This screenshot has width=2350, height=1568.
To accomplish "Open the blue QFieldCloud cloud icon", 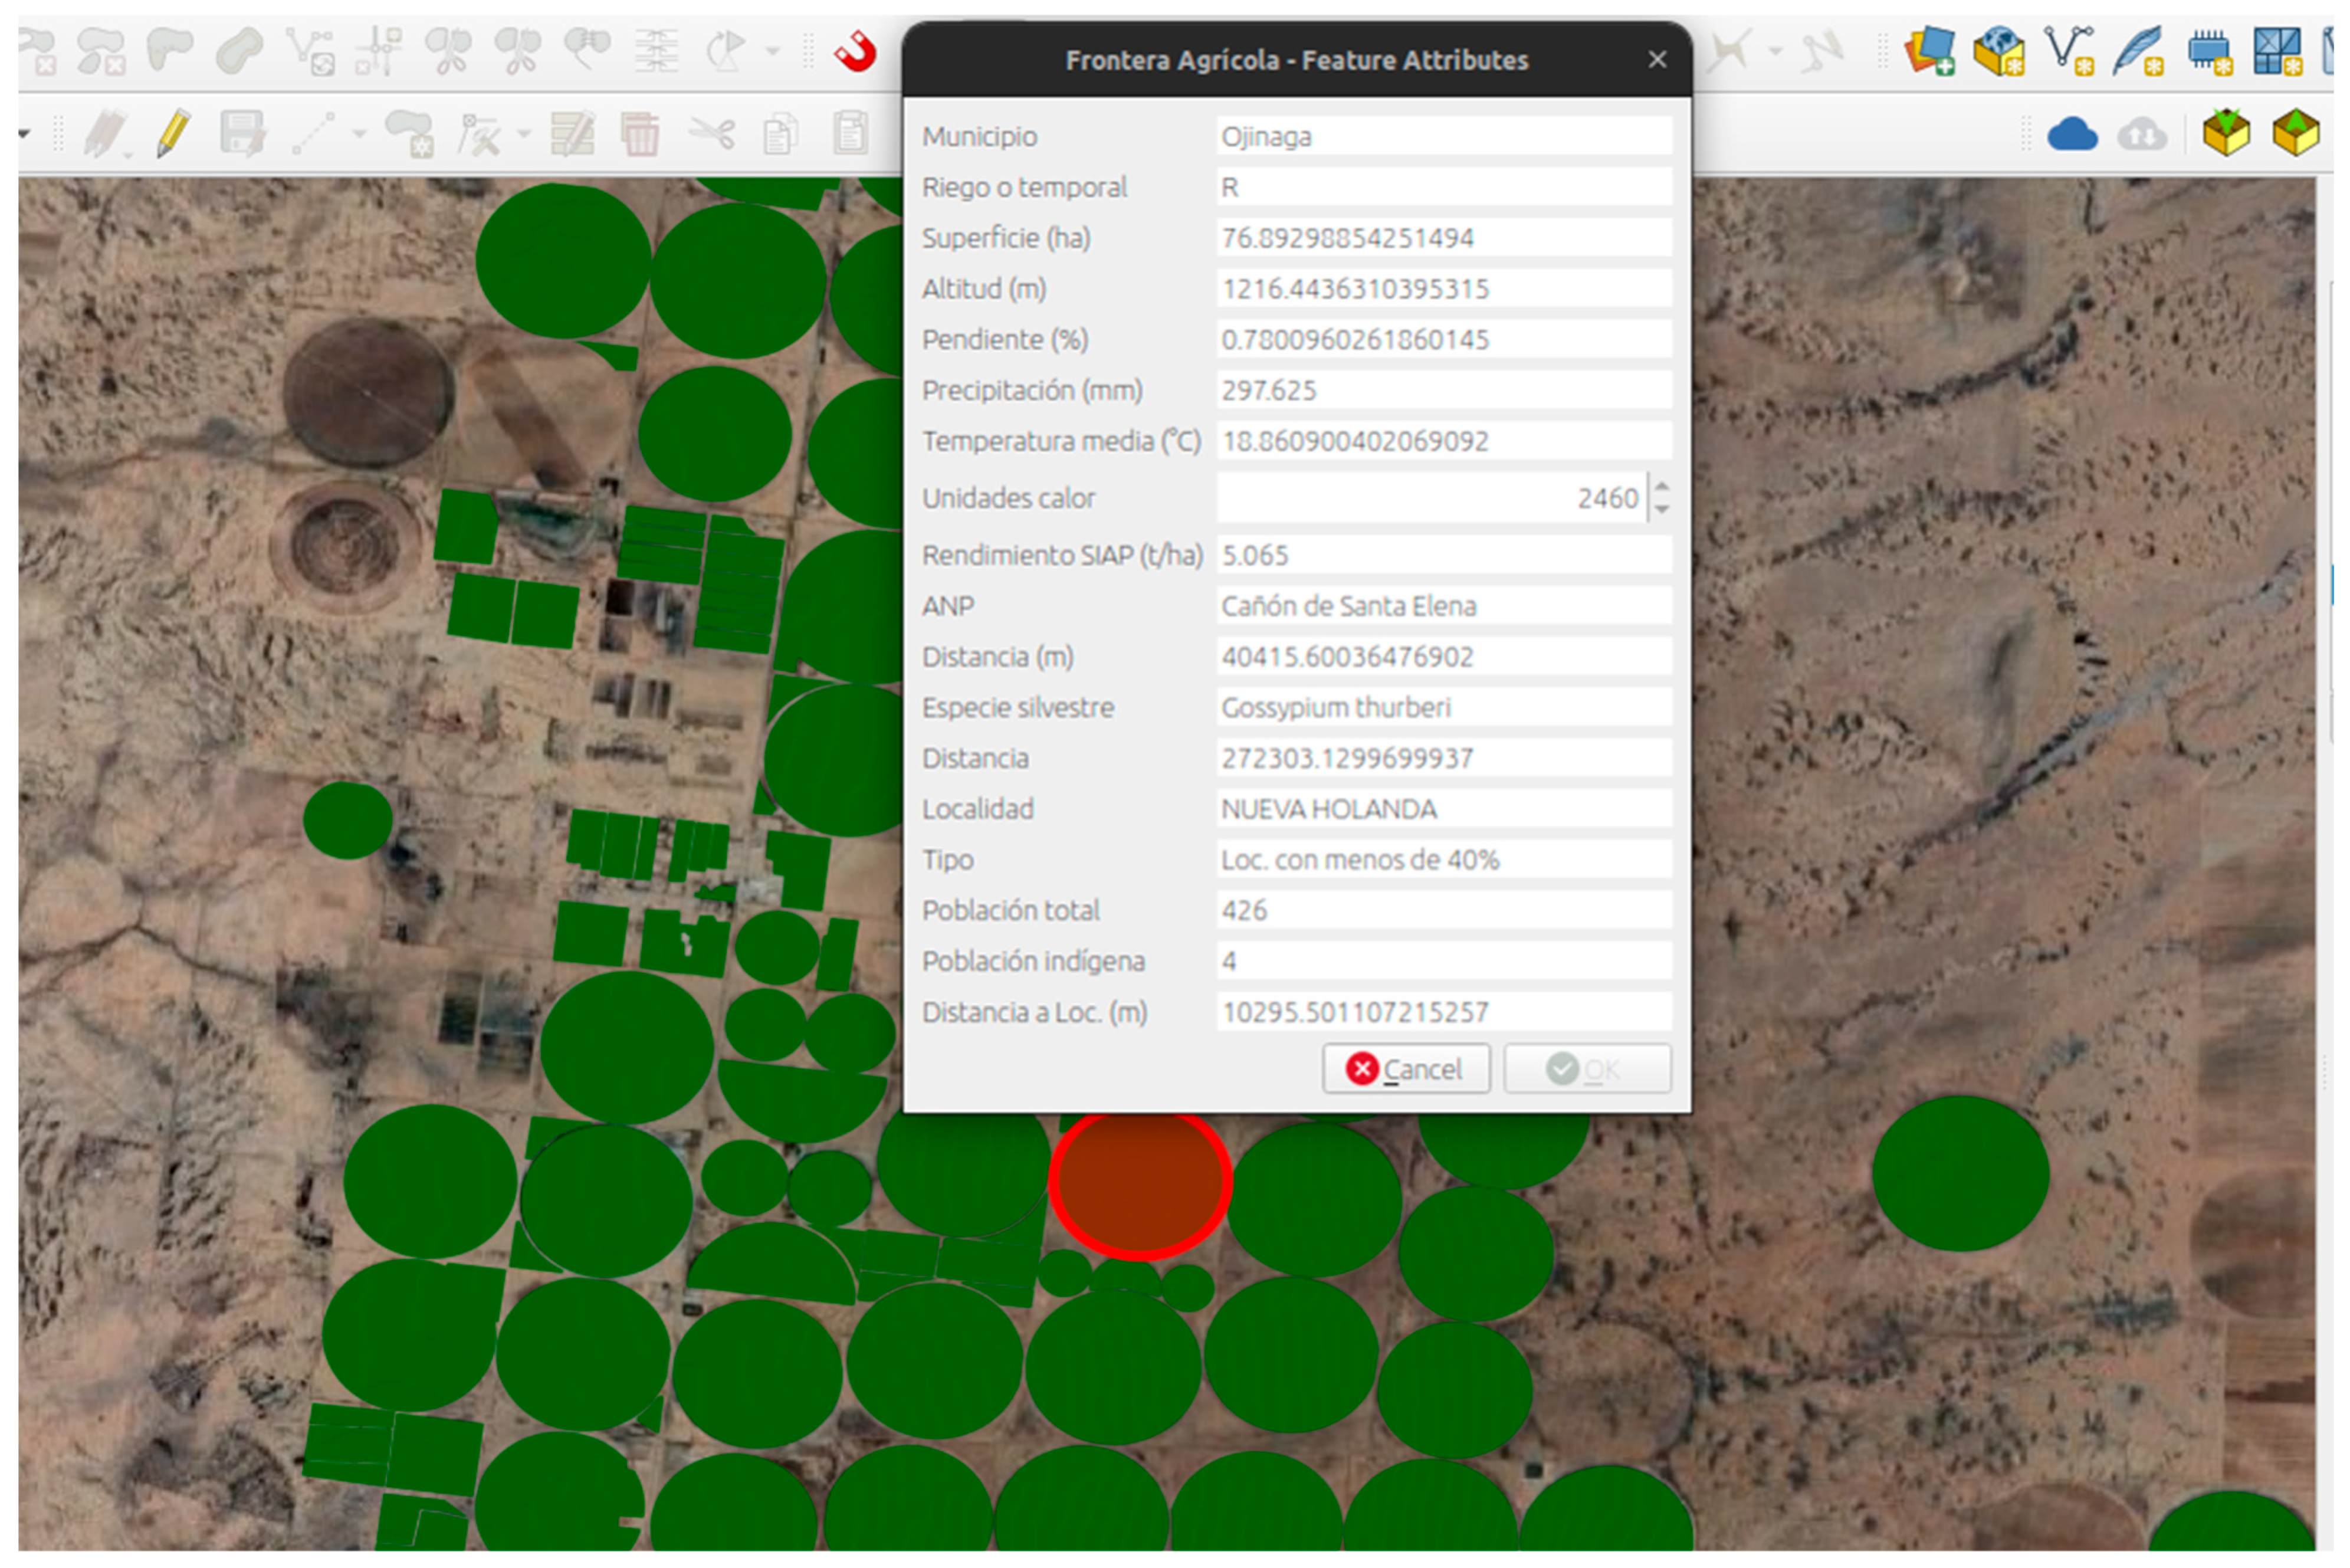I will coord(2073,134).
